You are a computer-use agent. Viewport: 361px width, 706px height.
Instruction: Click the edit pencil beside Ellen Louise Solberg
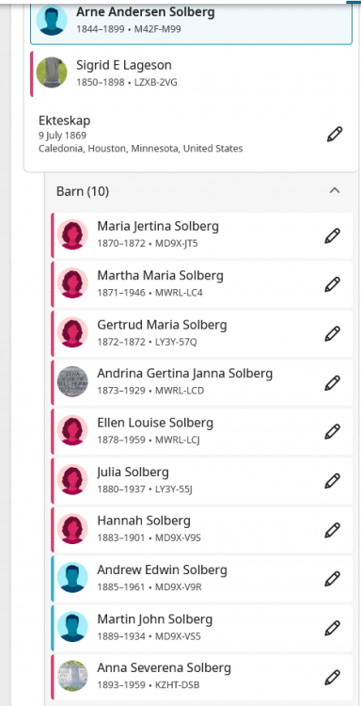pos(332,432)
